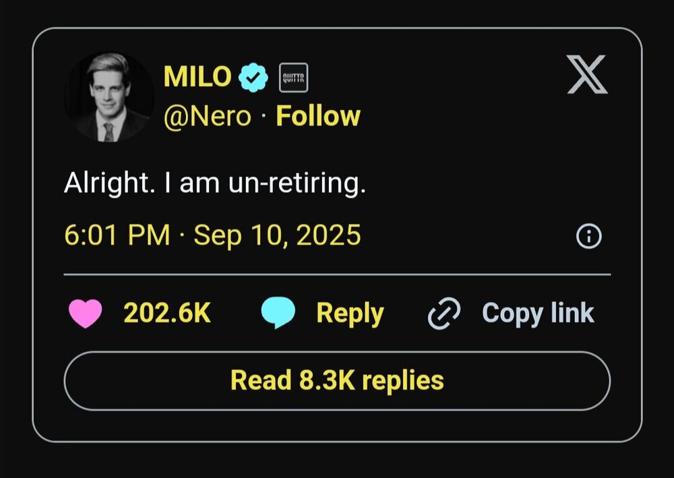Click the "Alright. I am un-retiring." tweet text

(215, 183)
